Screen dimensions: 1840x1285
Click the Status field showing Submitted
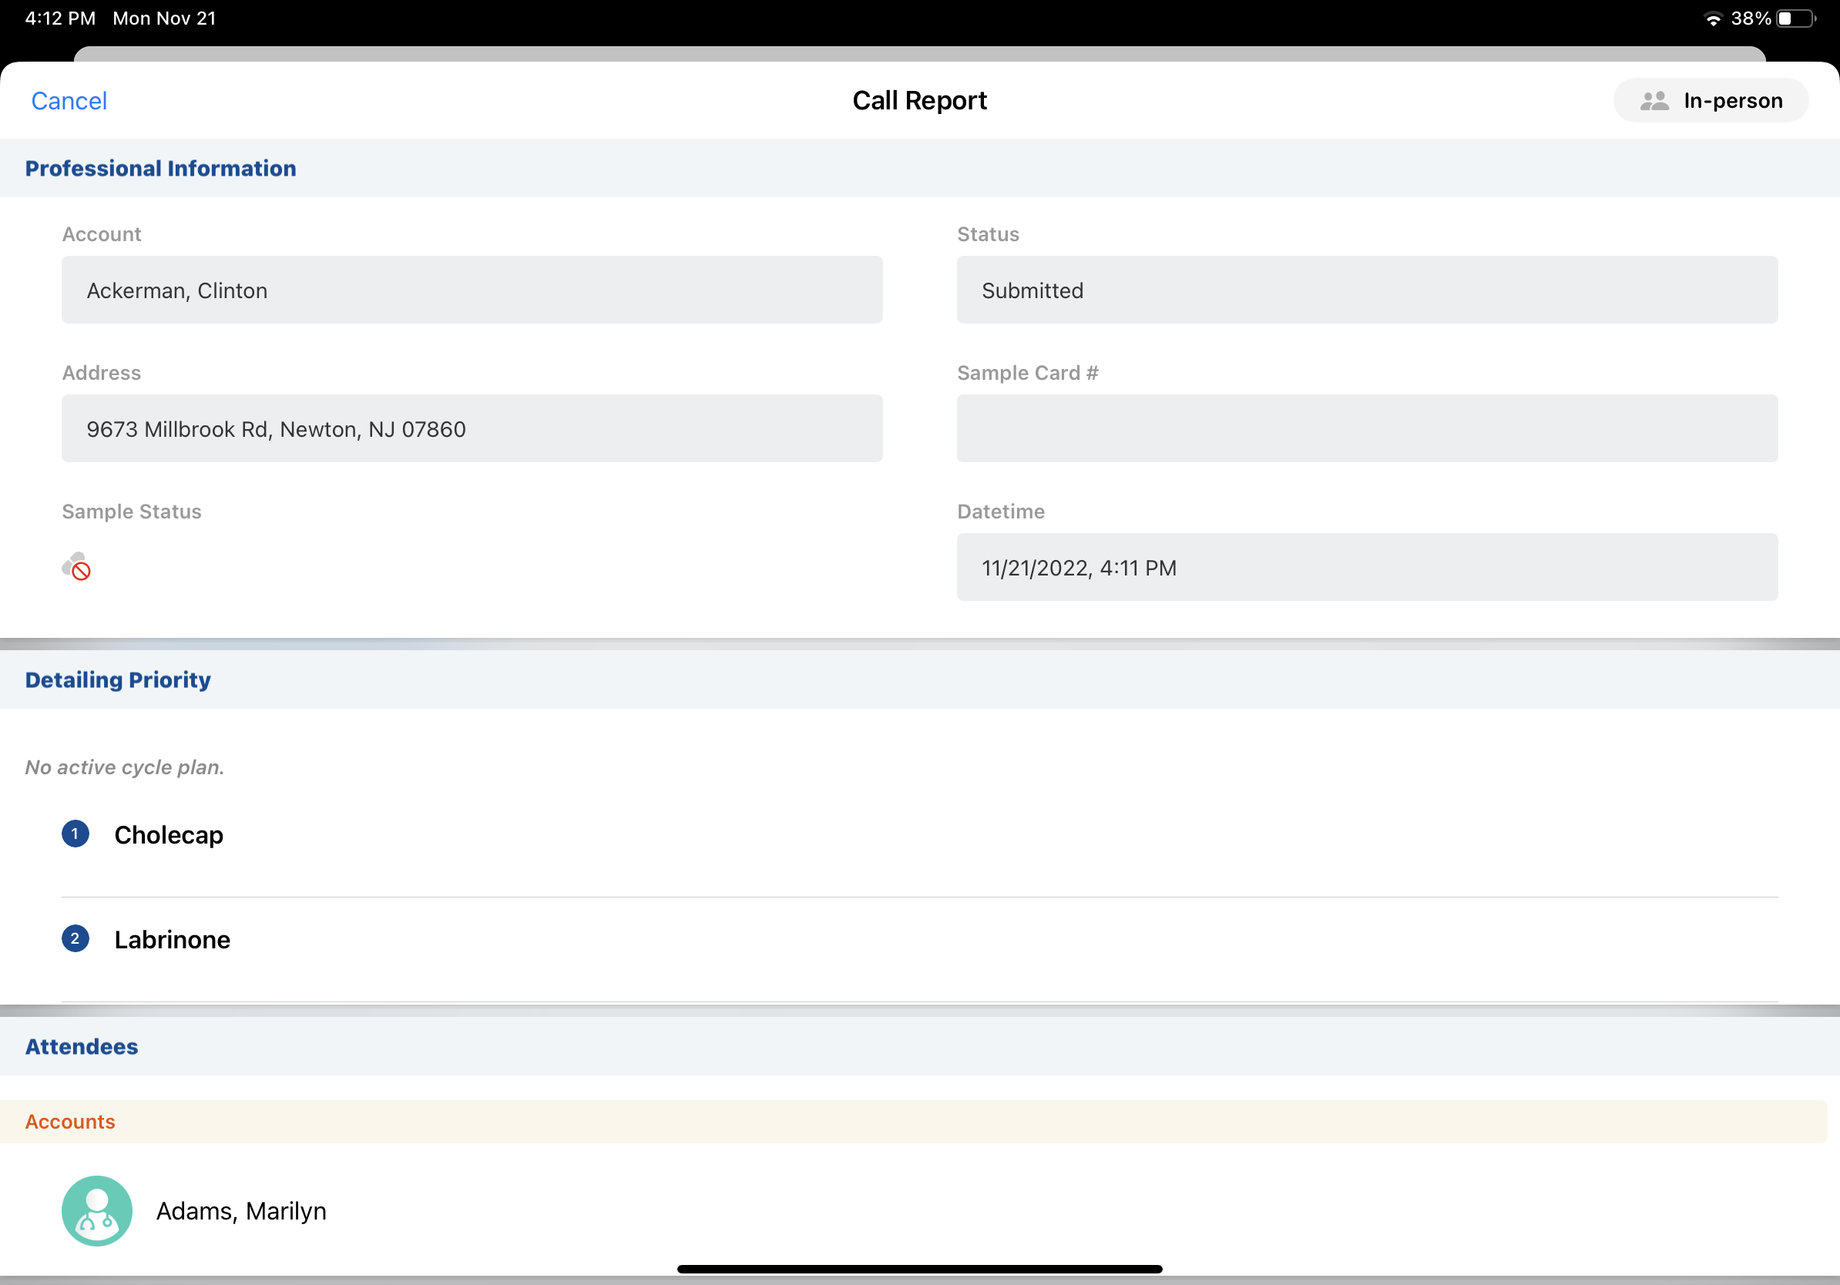1366,290
